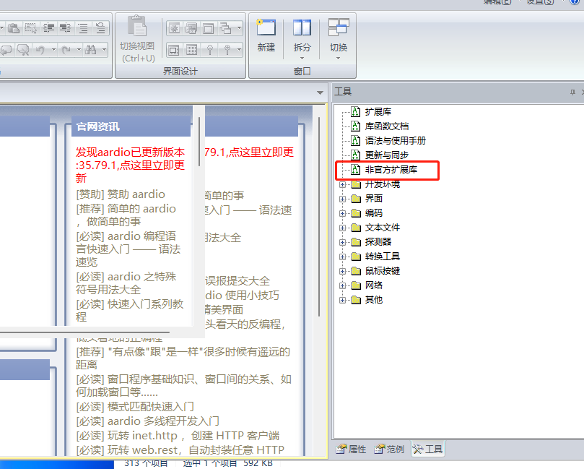The width and height of the screenshot is (584, 469).
Task: Open the document tab list dropdown arrow
Action: [x=320, y=92]
